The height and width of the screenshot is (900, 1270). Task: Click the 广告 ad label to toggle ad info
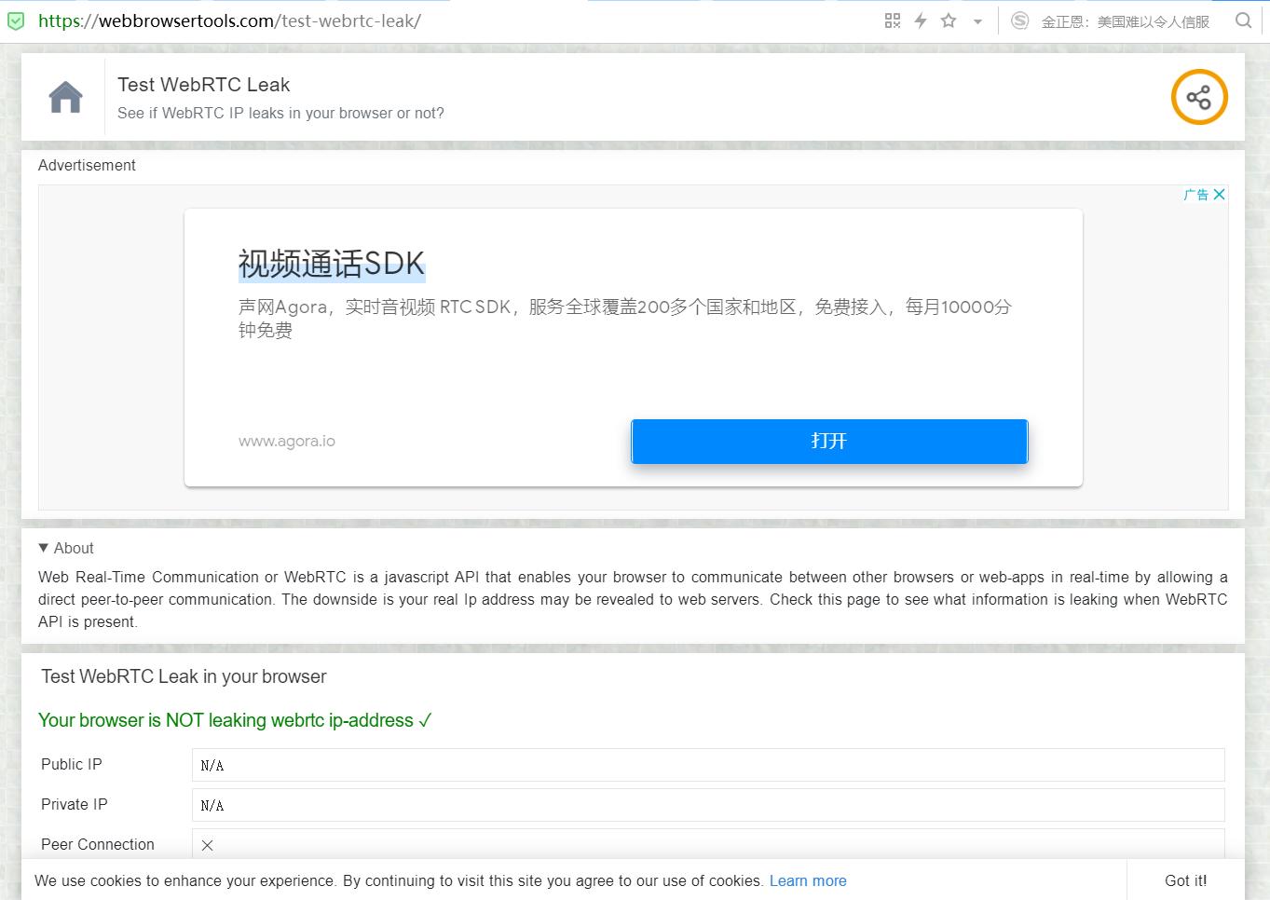point(1195,194)
